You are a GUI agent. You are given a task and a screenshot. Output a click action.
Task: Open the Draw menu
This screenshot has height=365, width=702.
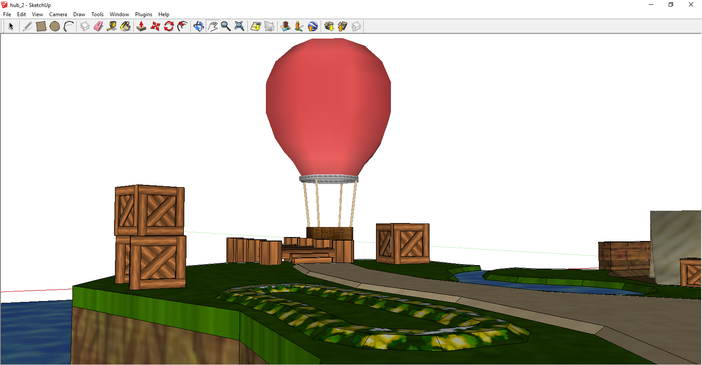pyautogui.click(x=79, y=14)
